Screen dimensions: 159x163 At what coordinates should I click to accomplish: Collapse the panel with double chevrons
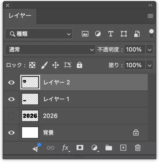[150, 5]
